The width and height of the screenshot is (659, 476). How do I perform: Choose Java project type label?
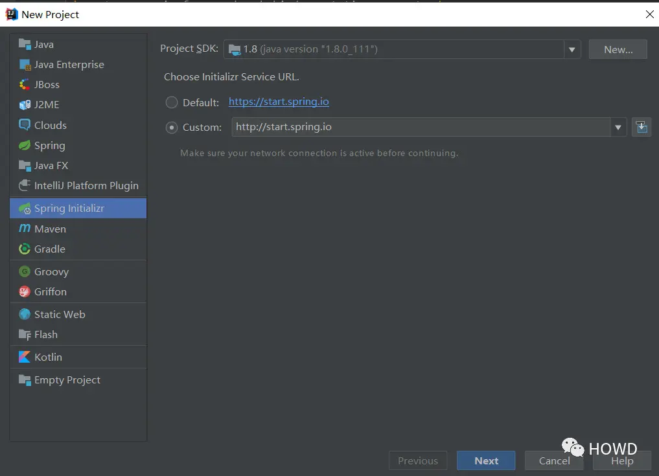[x=43, y=45]
